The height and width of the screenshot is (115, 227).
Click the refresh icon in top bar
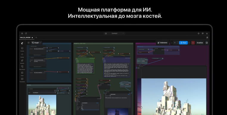pyautogui.click(x=26, y=33)
